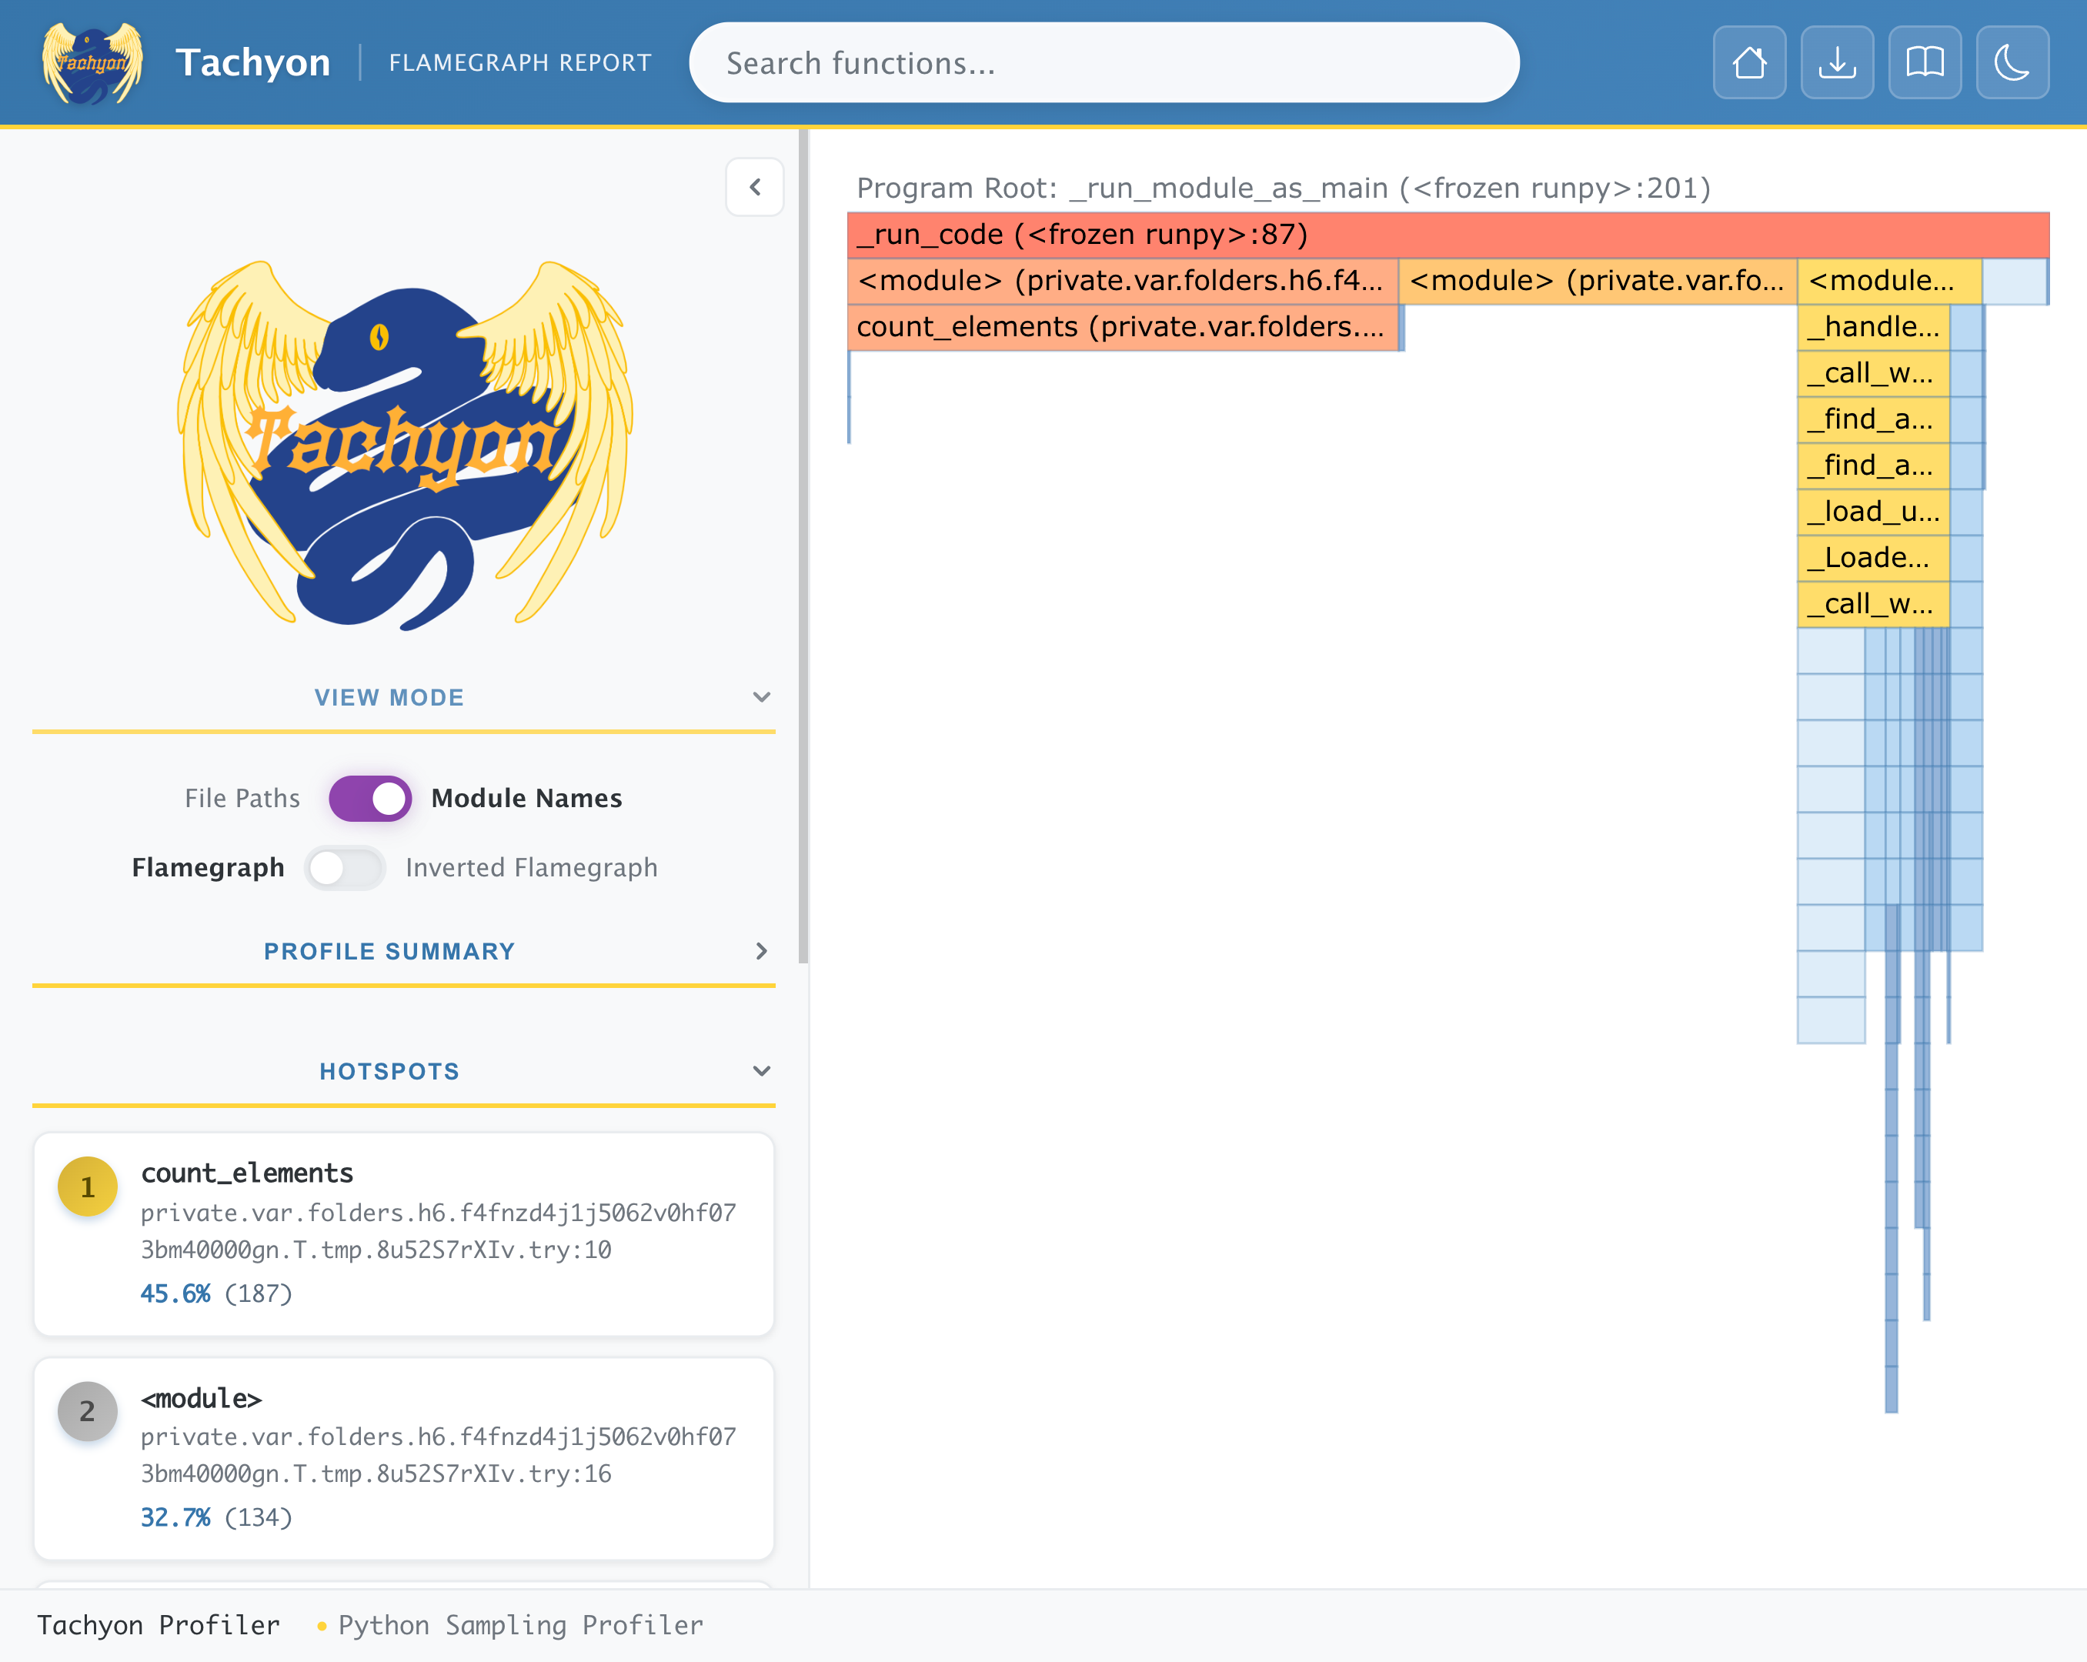
Task: Click the 32.7% (134) hotspot value
Action: tap(216, 1518)
